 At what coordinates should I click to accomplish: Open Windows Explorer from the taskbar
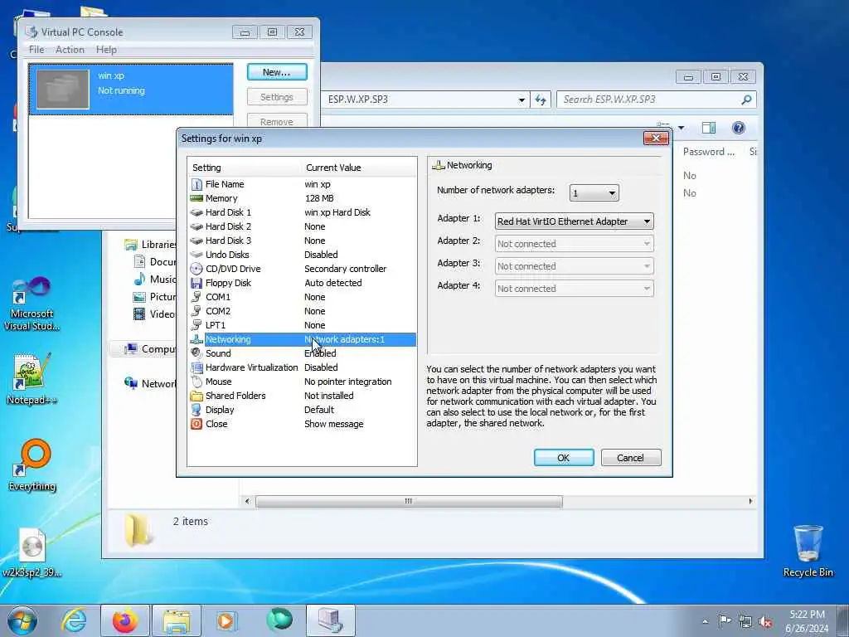(x=177, y=620)
